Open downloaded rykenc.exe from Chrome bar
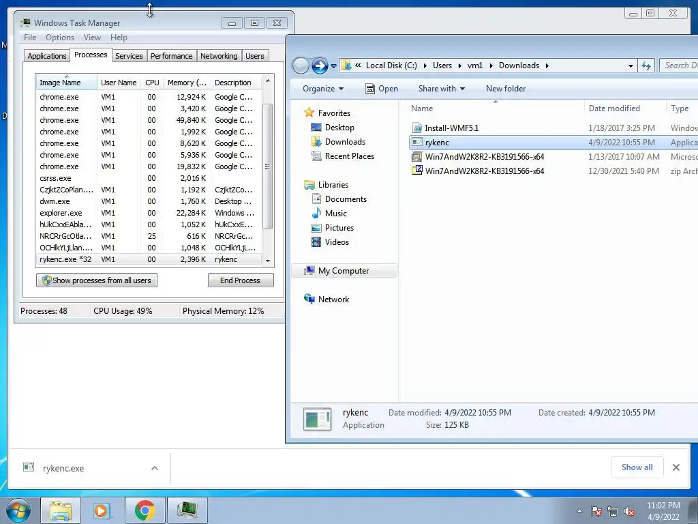 click(x=63, y=468)
